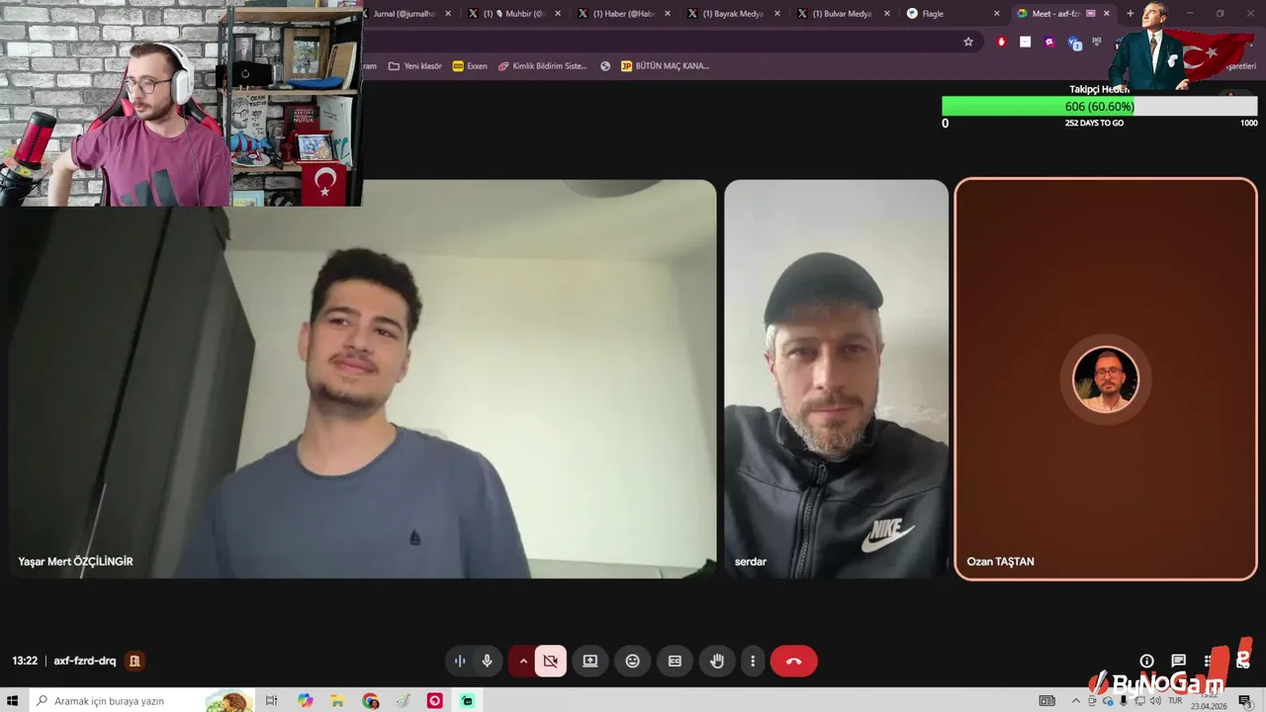Select serdar's video tile
The image size is (1266, 712).
pos(836,379)
